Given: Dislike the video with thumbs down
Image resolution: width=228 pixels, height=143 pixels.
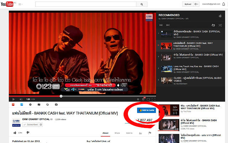Looking at the screenshot, I should coord(28,133).
